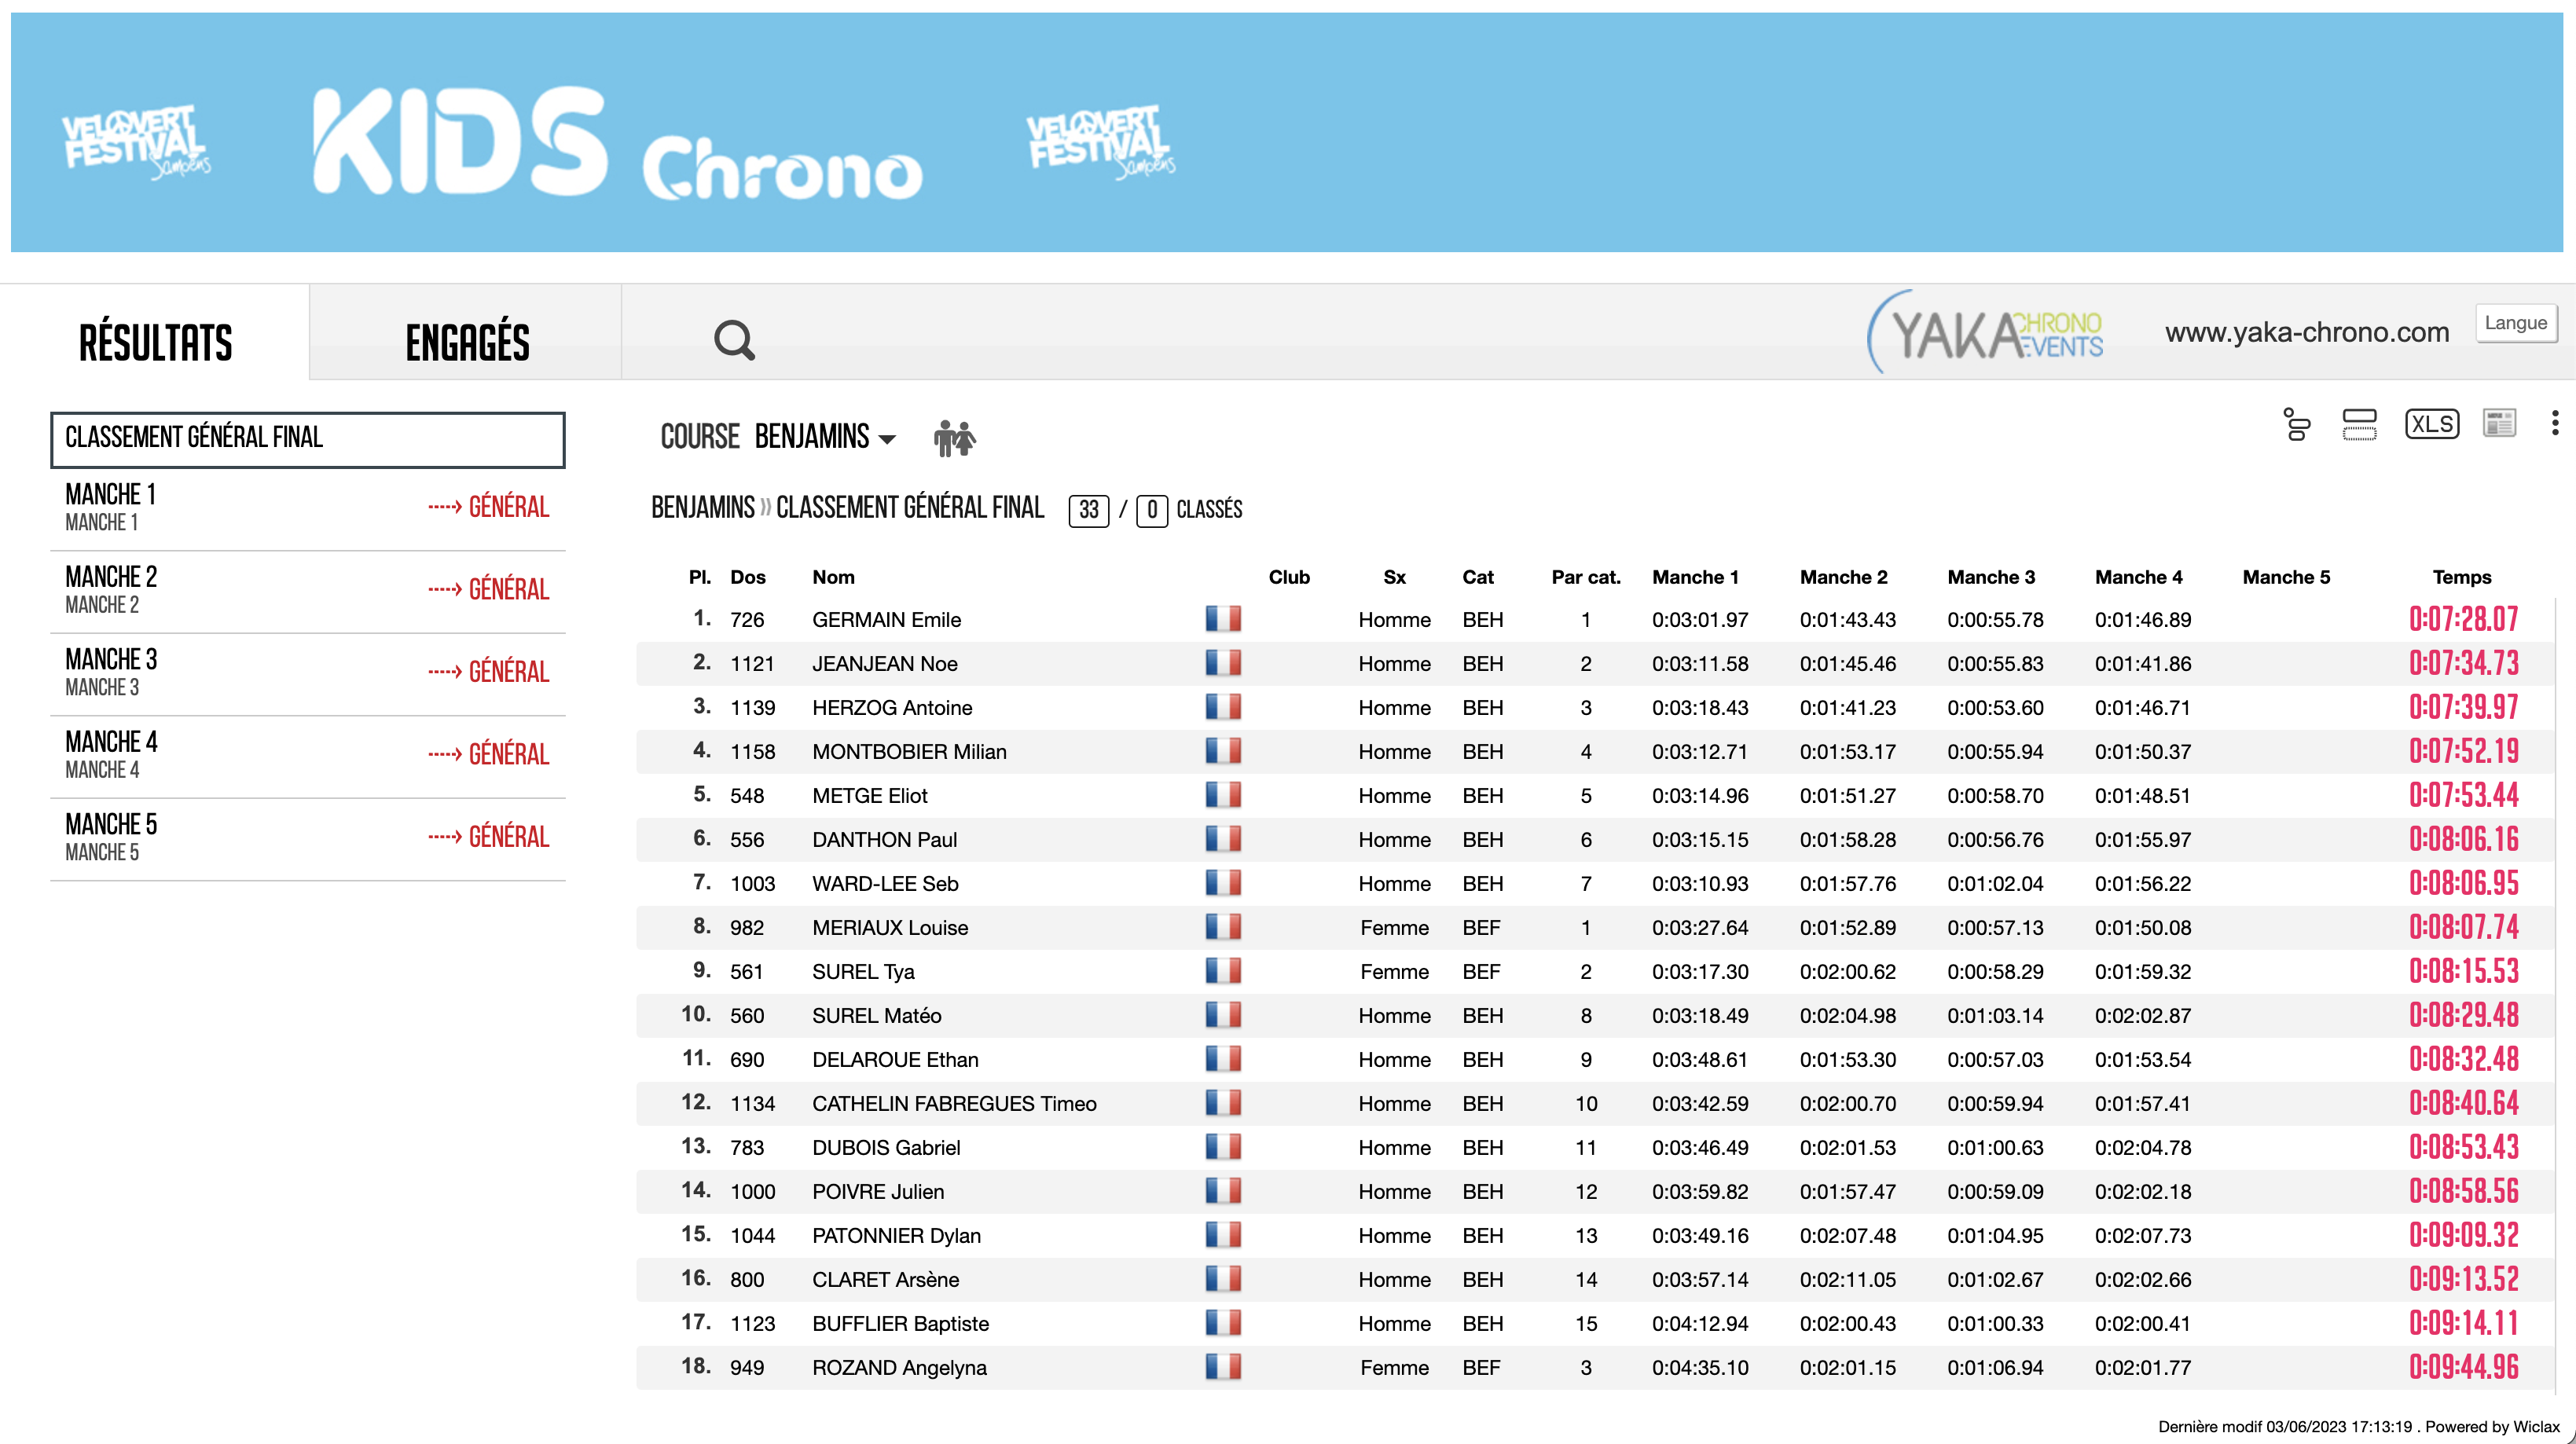Sort by the Manche 3 column header
The image size is (2576, 1444).
pos(1990,577)
